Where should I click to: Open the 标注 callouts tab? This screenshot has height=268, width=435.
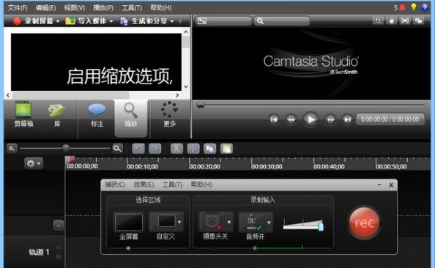[97, 115]
